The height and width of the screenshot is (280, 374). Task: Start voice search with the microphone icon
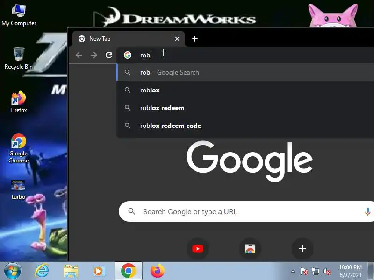pyautogui.click(x=367, y=211)
